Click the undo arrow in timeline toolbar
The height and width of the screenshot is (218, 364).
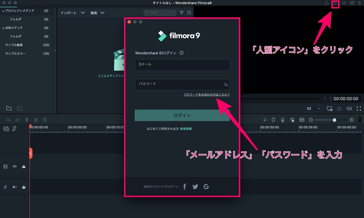(x=8, y=120)
